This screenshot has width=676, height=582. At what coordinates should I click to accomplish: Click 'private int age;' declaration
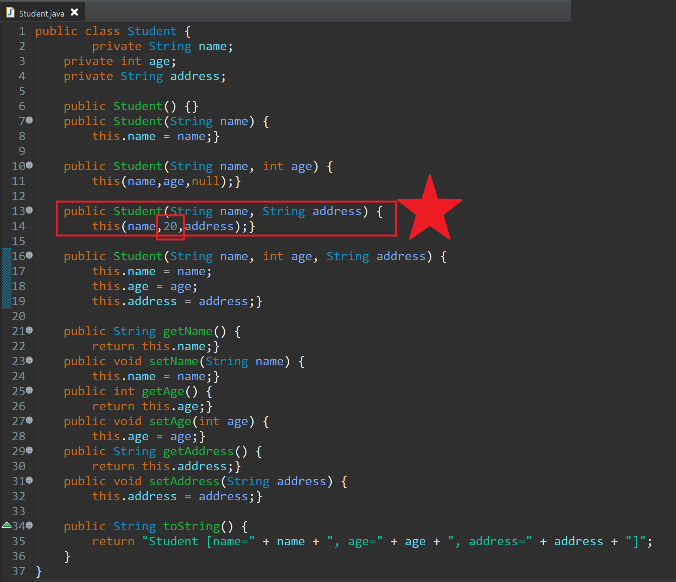tap(120, 62)
